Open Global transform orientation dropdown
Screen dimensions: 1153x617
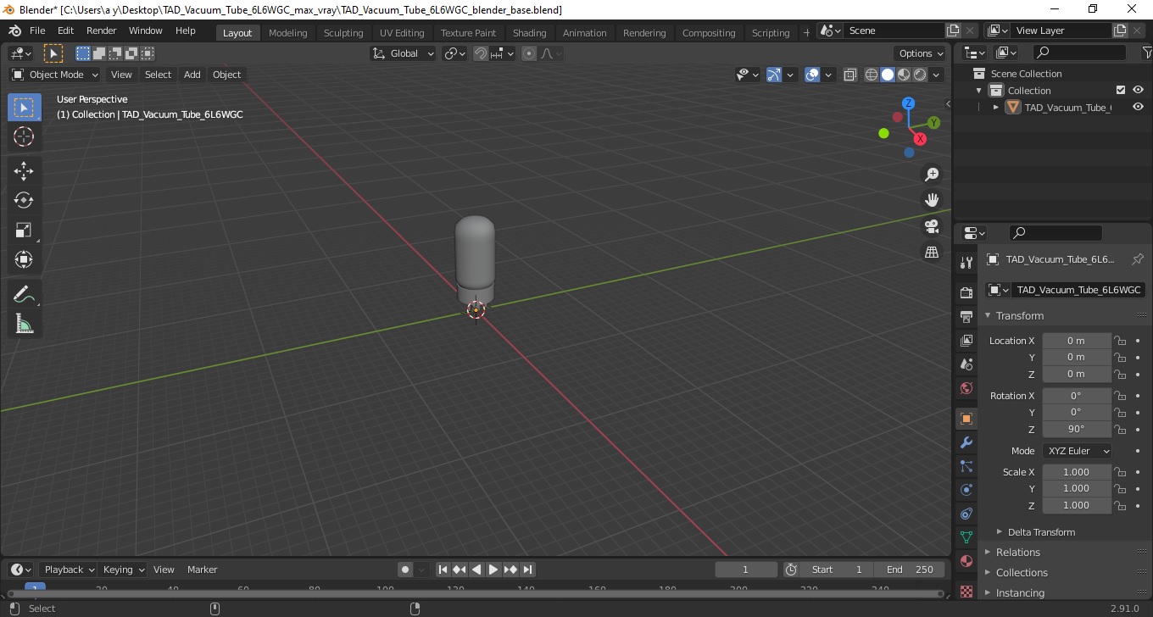(404, 53)
